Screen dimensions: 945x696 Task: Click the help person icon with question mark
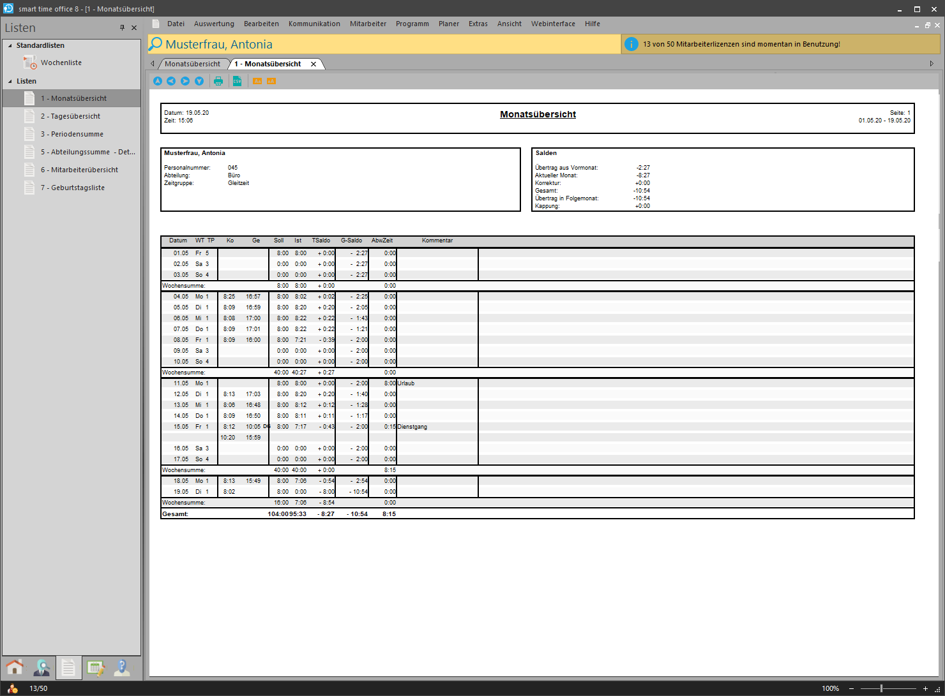tap(122, 667)
